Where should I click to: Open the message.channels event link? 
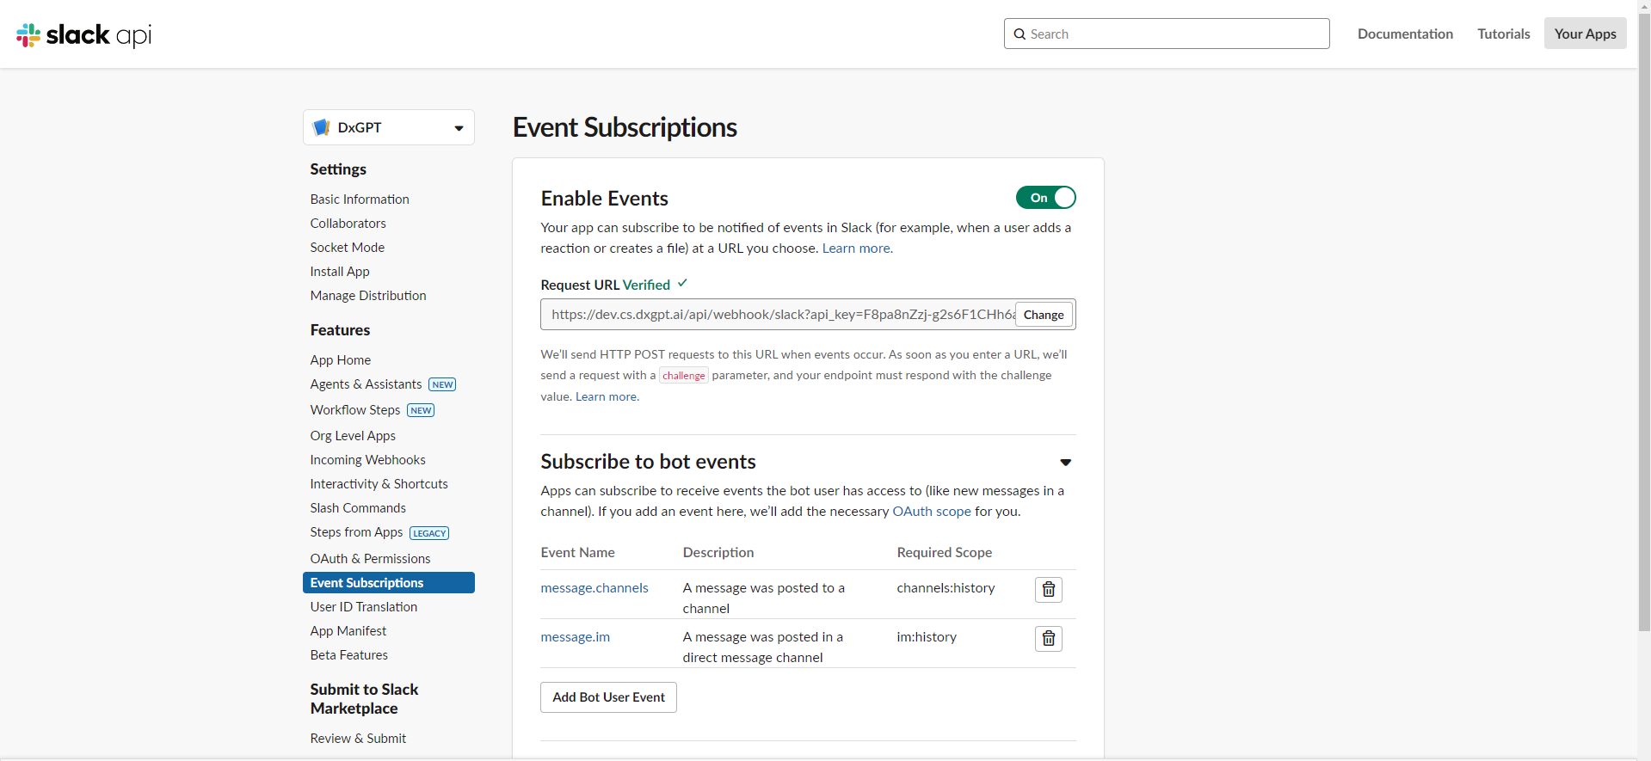pyautogui.click(x=594, y=588)
